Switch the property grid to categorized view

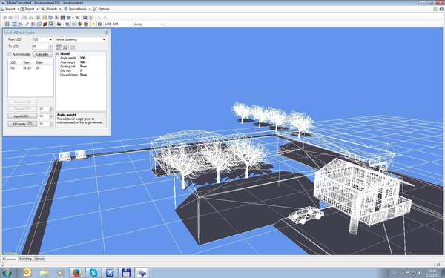pos(59,47)
